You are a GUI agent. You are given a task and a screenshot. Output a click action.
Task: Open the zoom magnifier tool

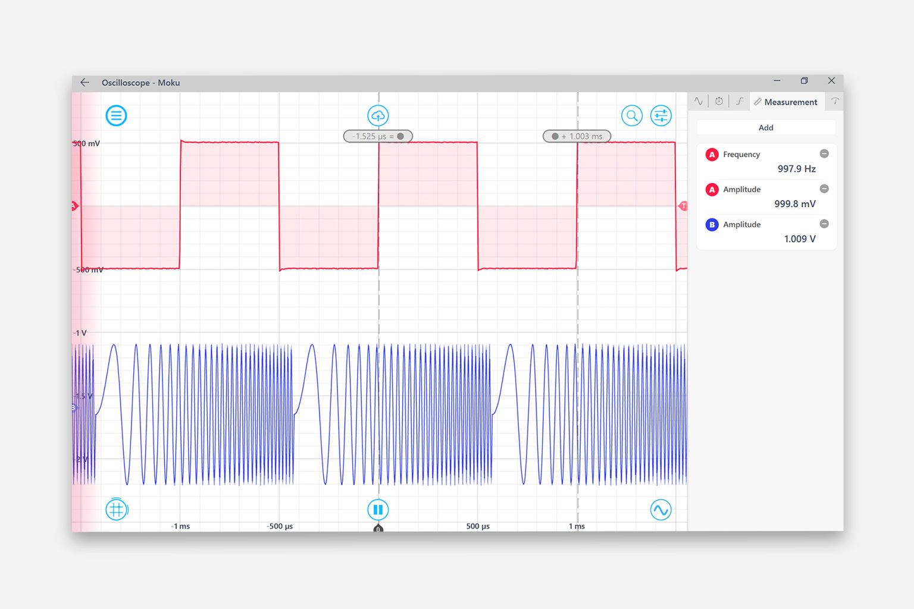tap(632, 115)
